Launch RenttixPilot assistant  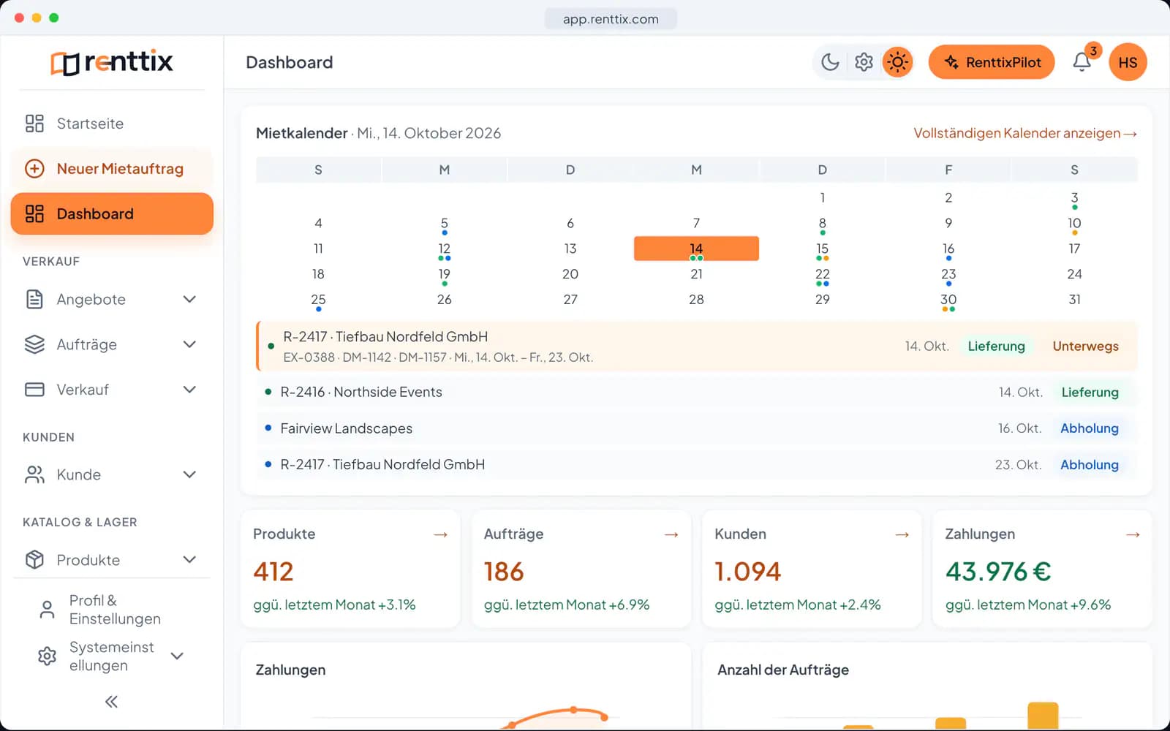point(992,62)
